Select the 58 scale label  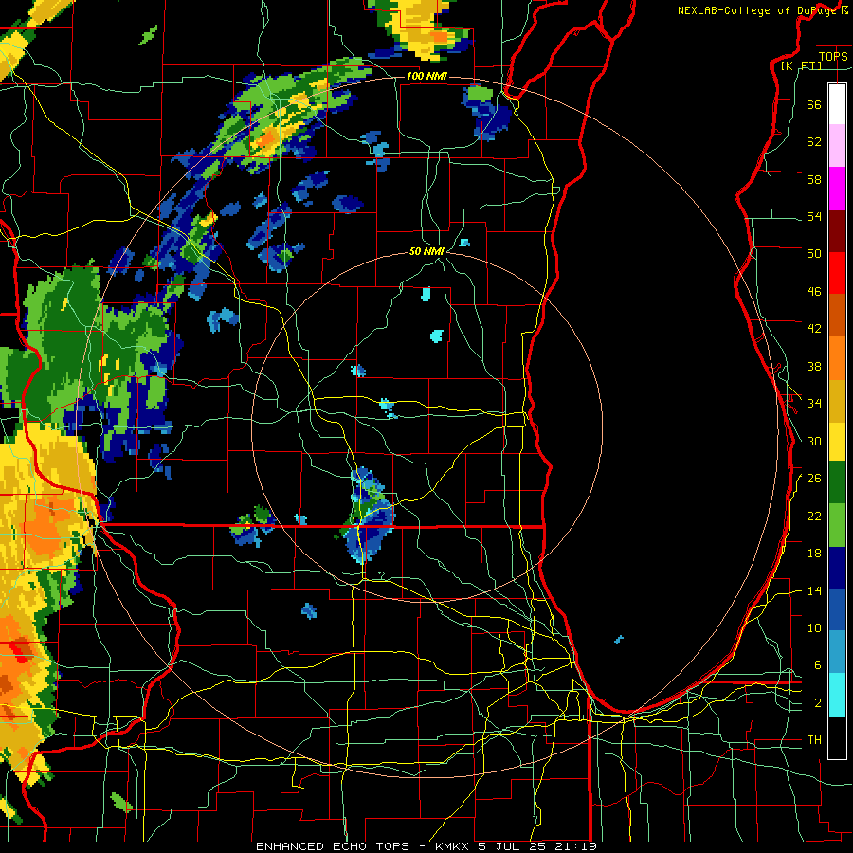coord(814,179)
